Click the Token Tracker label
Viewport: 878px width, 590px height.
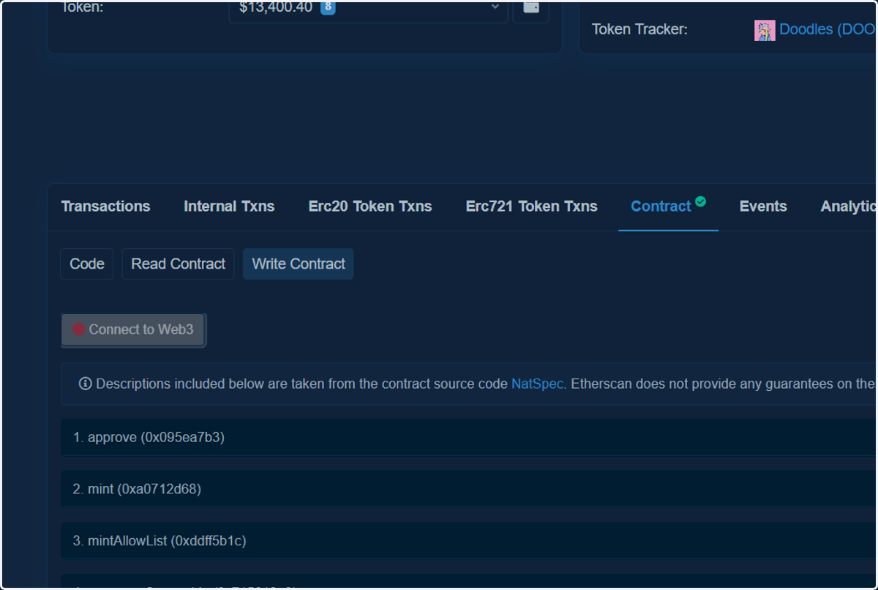tap(639, 30)
